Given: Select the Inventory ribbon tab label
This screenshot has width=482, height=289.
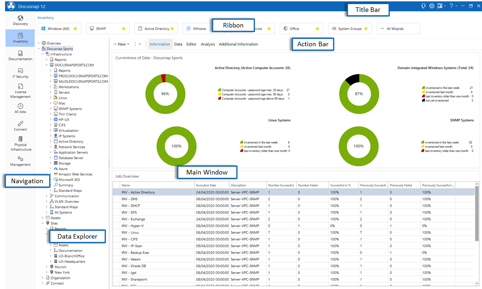Looking at the screenshot, I should click(45, 18).
